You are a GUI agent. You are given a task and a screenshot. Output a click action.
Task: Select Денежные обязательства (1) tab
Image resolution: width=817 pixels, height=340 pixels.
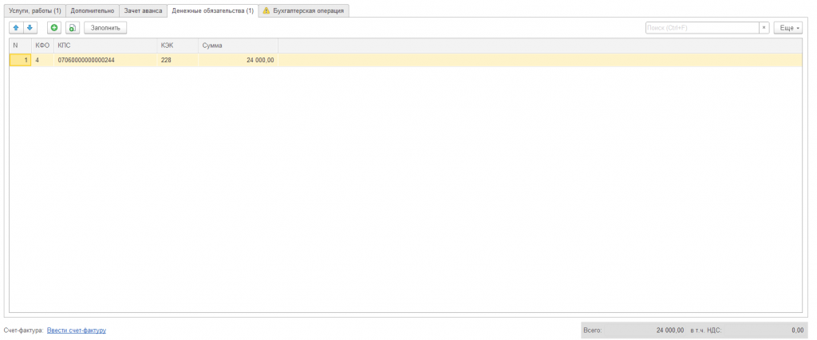coord(212,10)
